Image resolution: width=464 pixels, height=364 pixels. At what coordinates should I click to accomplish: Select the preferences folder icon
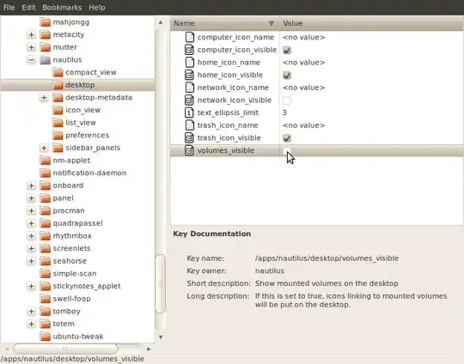click(x=58, y=135)
